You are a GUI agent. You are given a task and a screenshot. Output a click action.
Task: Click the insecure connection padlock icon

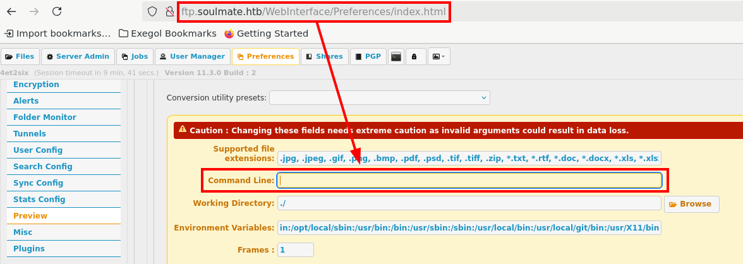[x=169, y=11]
